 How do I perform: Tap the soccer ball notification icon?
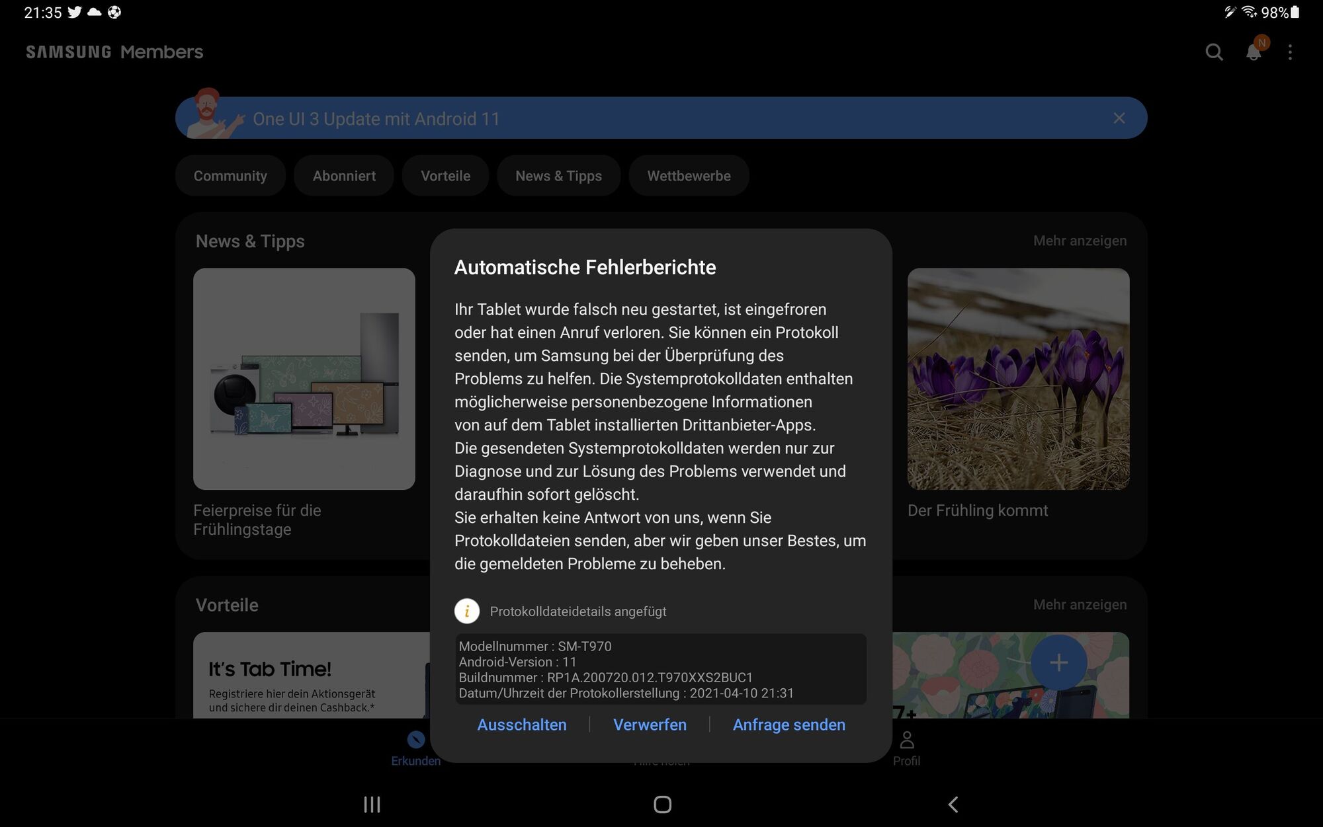[114, 12]
